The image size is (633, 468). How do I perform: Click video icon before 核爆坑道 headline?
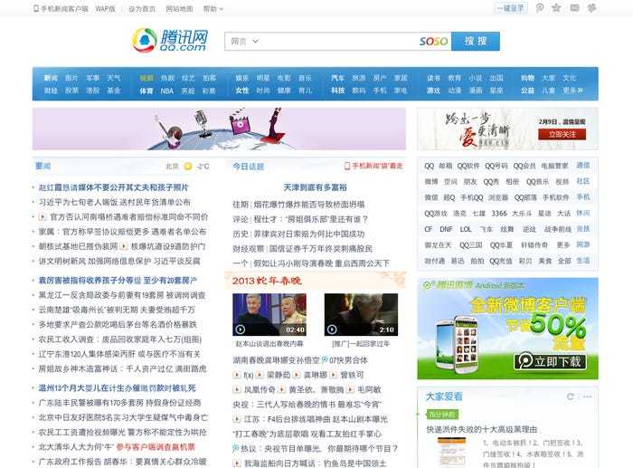[124, 246]
